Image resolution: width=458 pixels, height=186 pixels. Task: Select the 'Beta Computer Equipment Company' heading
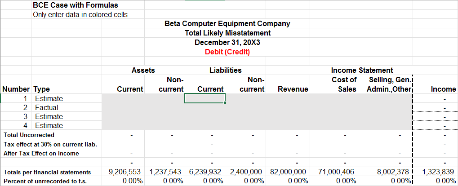click(x=227, y=24)
